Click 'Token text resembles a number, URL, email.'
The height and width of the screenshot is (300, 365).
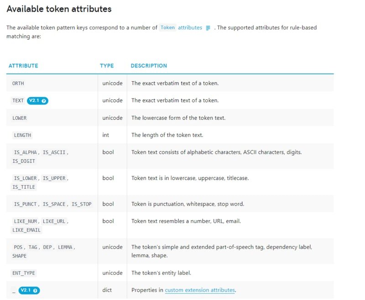(x=186, y=221)
